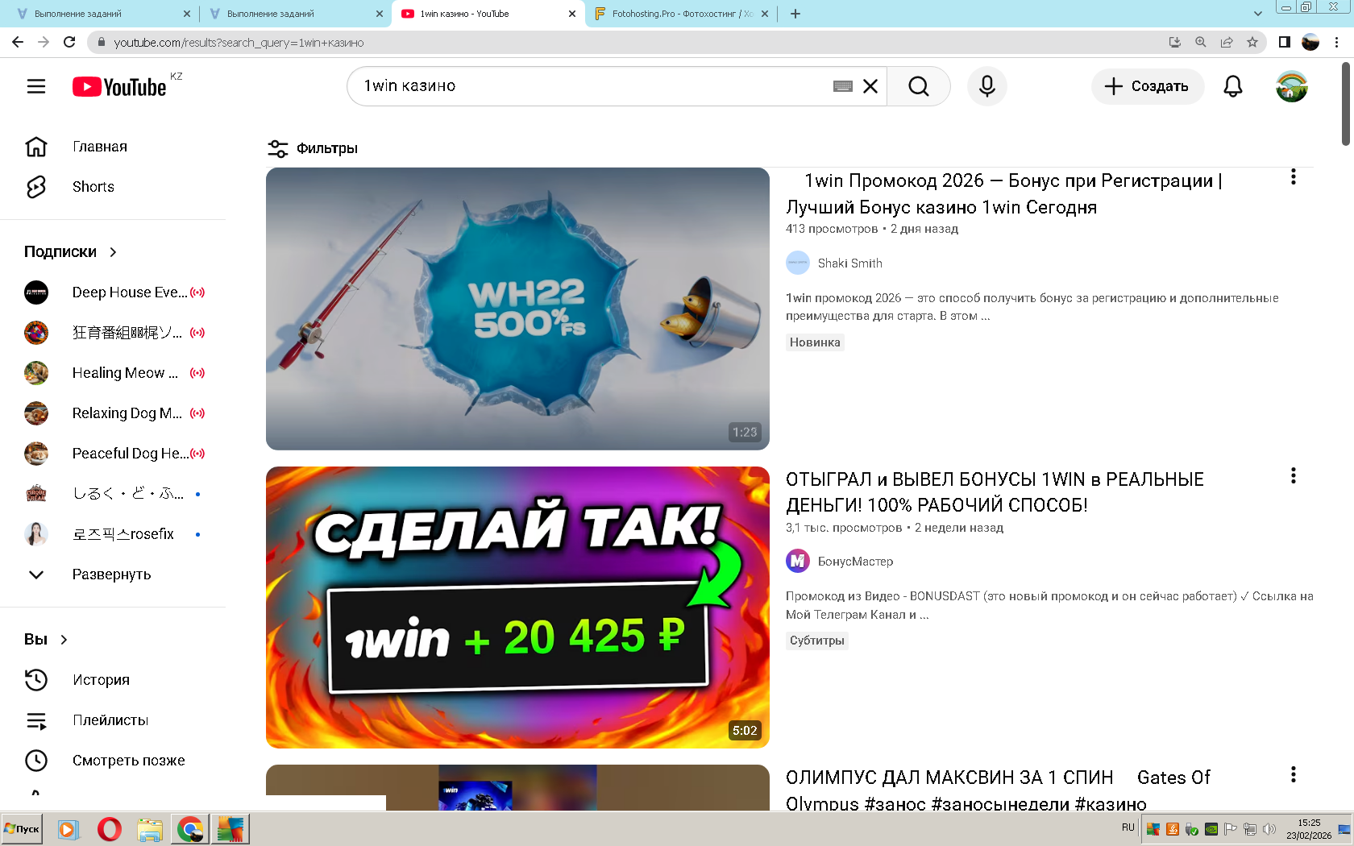Viewport: 1354px width, 846px height.
Task: Open the Windows Пуск start menu
Action: [22, 829]
